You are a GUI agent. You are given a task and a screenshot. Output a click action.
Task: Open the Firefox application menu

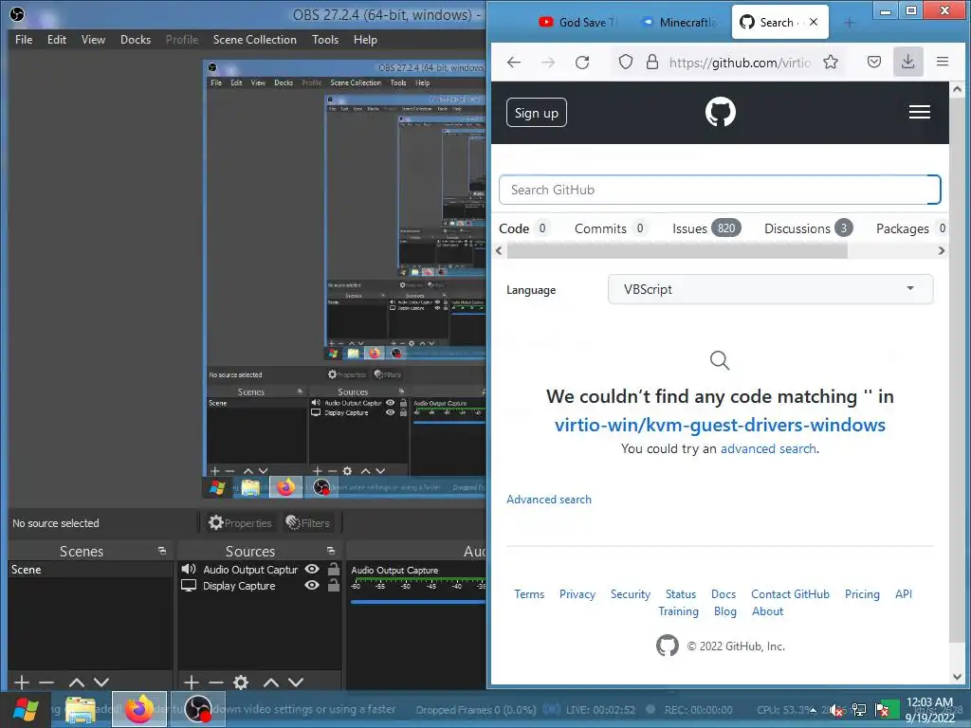[x=943, y=62]
